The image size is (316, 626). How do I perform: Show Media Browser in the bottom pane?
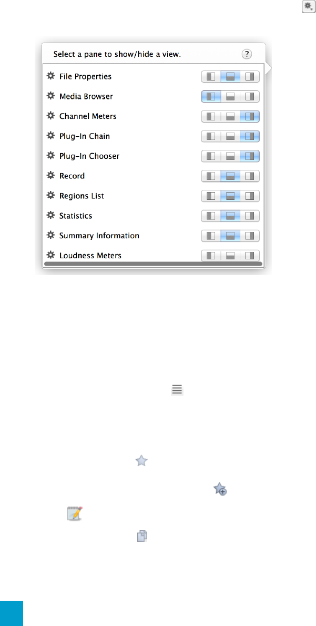point(230,96)
